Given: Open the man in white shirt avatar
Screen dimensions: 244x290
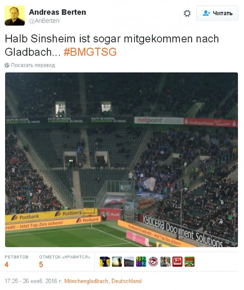Looking at the screenshot, I should click(165, 262).
